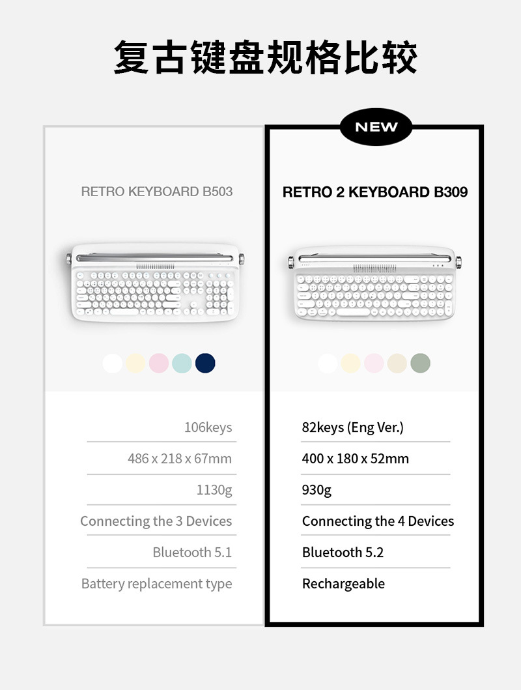The image size is (521, 690).
Task: Select the white swatch under the B309 keyboard
Action: tap(328, 364)
